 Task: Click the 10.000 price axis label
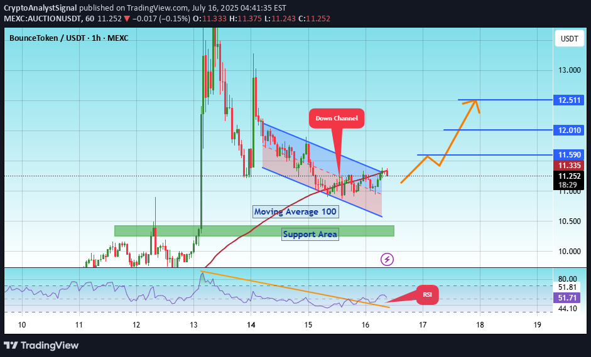pos(569,252)
